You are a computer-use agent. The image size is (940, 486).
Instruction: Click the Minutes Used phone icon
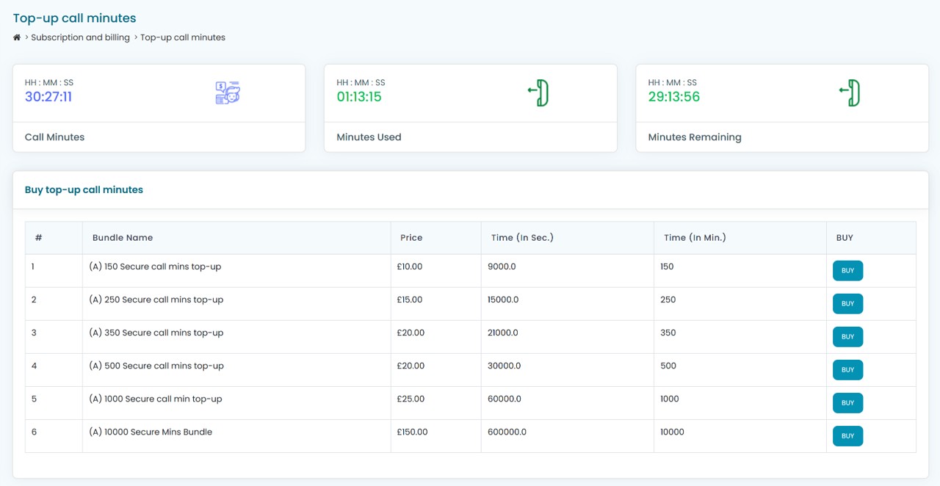539,93
